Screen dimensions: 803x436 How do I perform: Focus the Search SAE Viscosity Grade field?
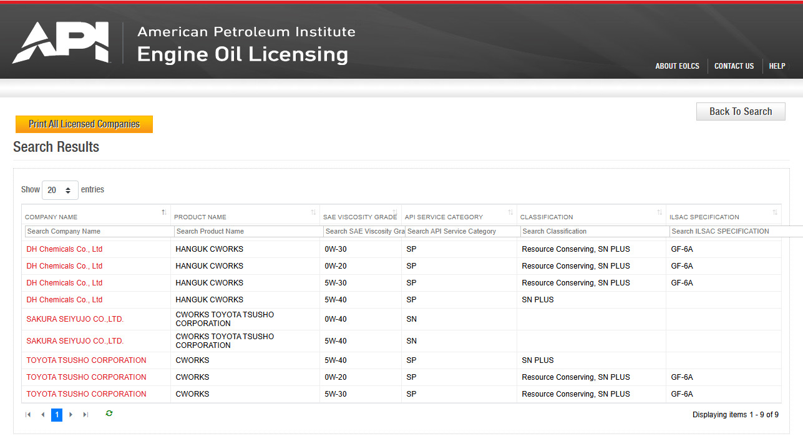pyautogui.click(x=364, y=231)
